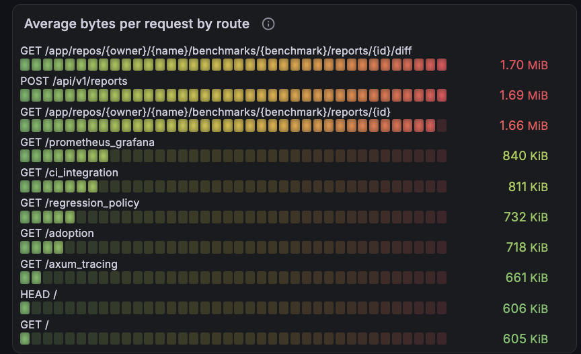The image size is (581, 354).
Task: Select the 'GET /ci_integration' route label
Action: coord(69,173)
